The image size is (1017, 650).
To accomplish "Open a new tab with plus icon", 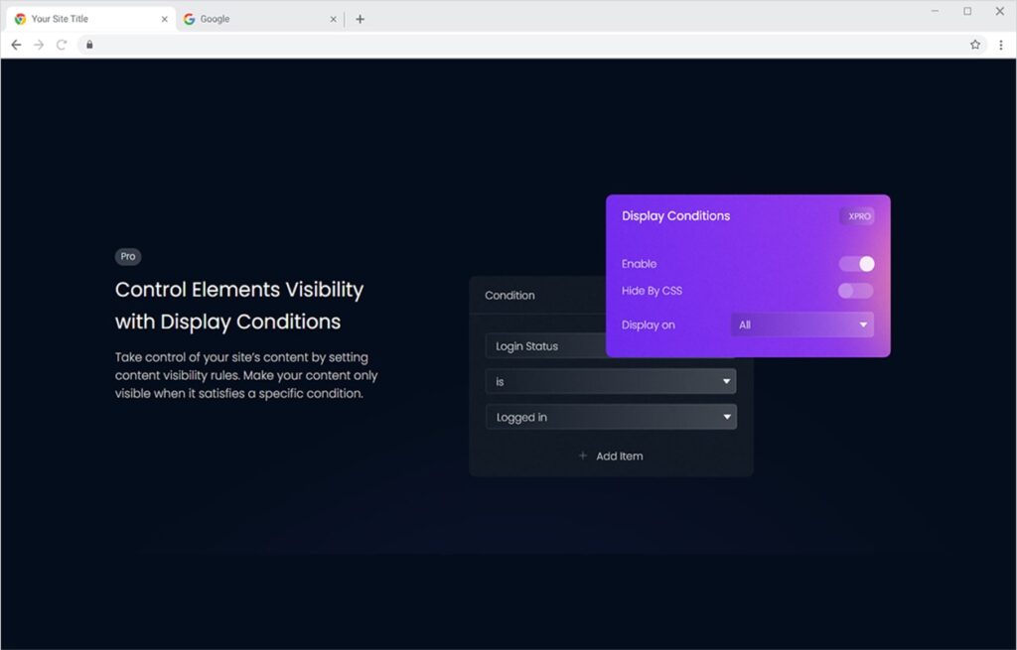I will click(360, 19).
